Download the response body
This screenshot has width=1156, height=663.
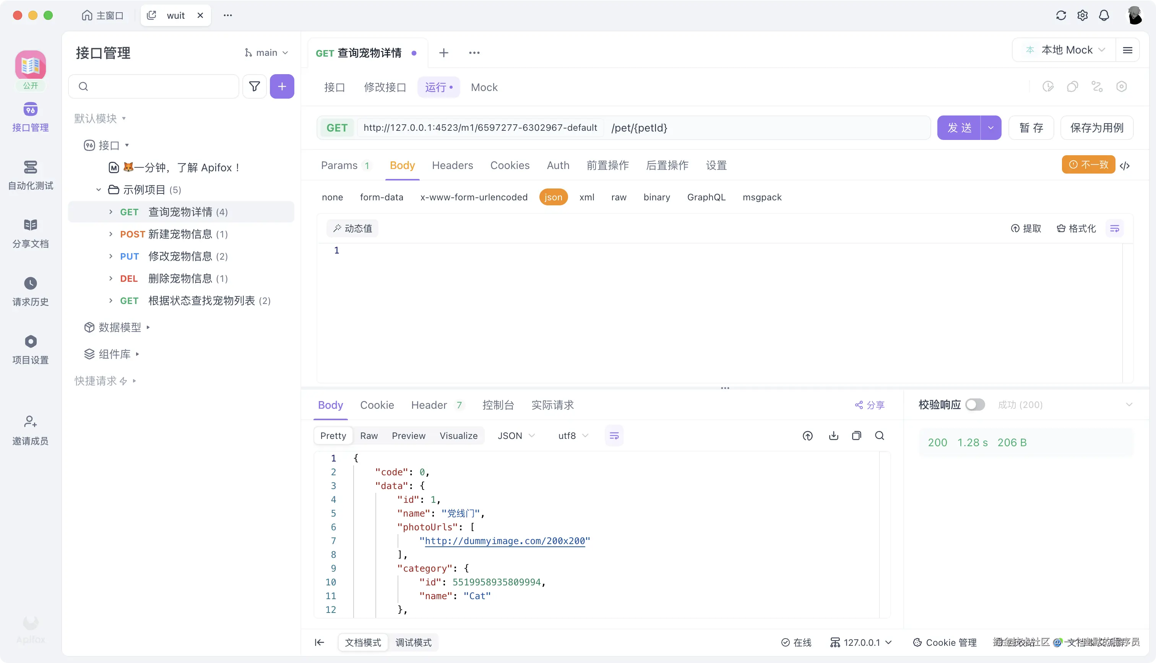[833, 435]
